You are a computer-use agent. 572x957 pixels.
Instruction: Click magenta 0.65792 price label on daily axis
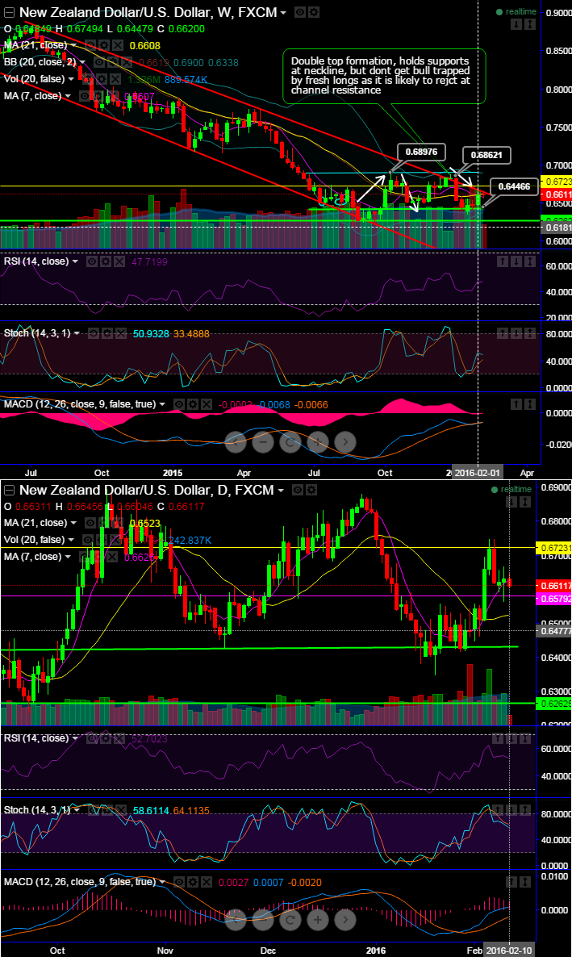tap(553, 600)
